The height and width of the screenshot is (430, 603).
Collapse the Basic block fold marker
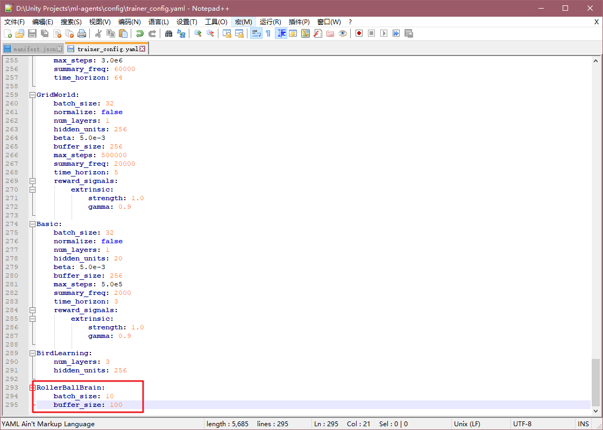pos(33,224)
